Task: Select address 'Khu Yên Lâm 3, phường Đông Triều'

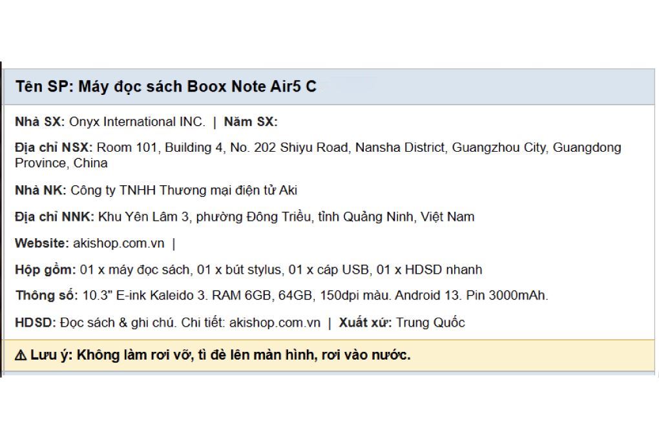Action: tap(205, 217)
